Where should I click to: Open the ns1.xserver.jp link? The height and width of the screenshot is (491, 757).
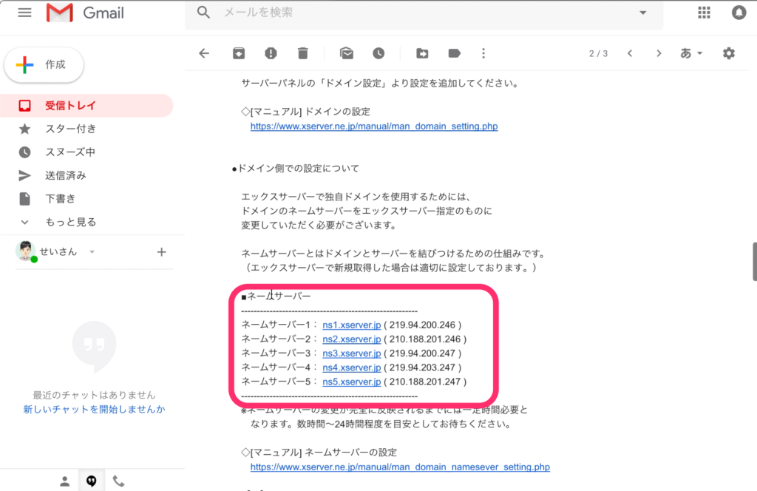click(351, 325)
